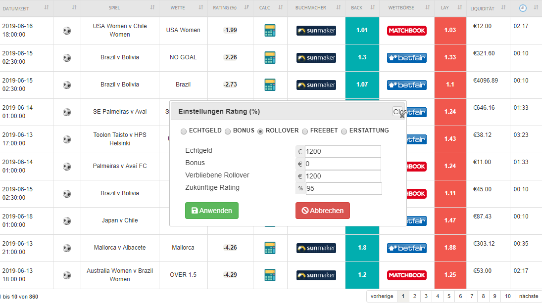This screenshot has width=542, height=303.
Task: Click back odds 1.2 for OVER 1.5
Action: pos(362,275)
